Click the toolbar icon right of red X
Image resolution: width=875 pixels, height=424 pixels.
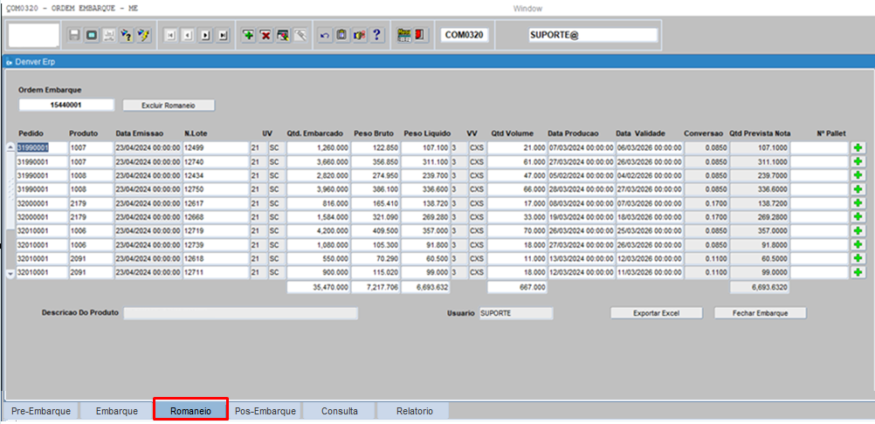[x=283, y=36]
